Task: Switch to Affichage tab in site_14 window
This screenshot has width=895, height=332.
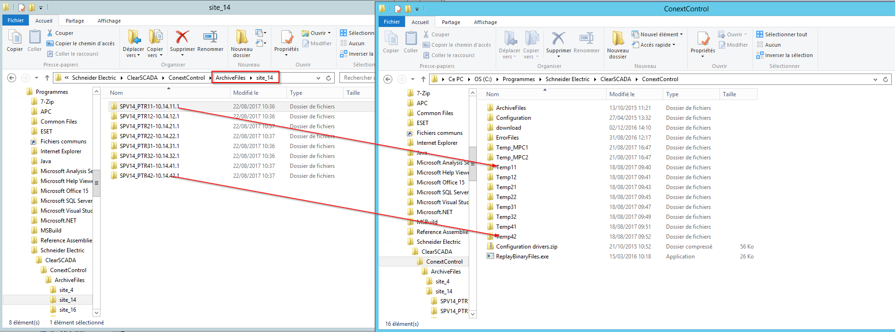Action: click(109, 21)
